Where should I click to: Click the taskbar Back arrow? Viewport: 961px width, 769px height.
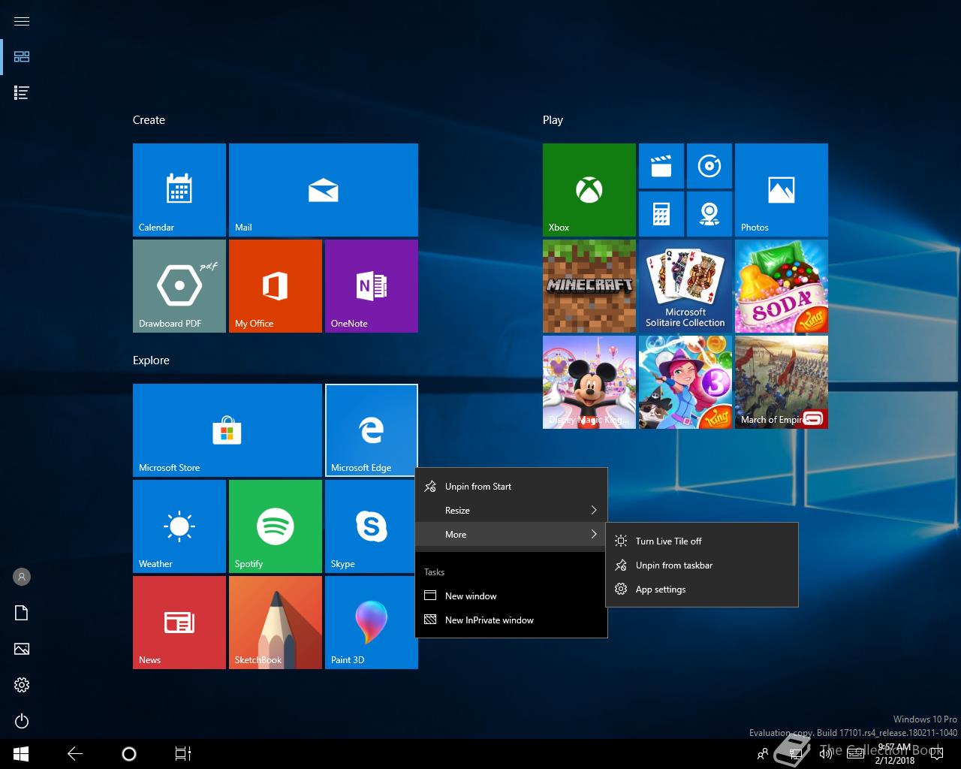(75, 754)
